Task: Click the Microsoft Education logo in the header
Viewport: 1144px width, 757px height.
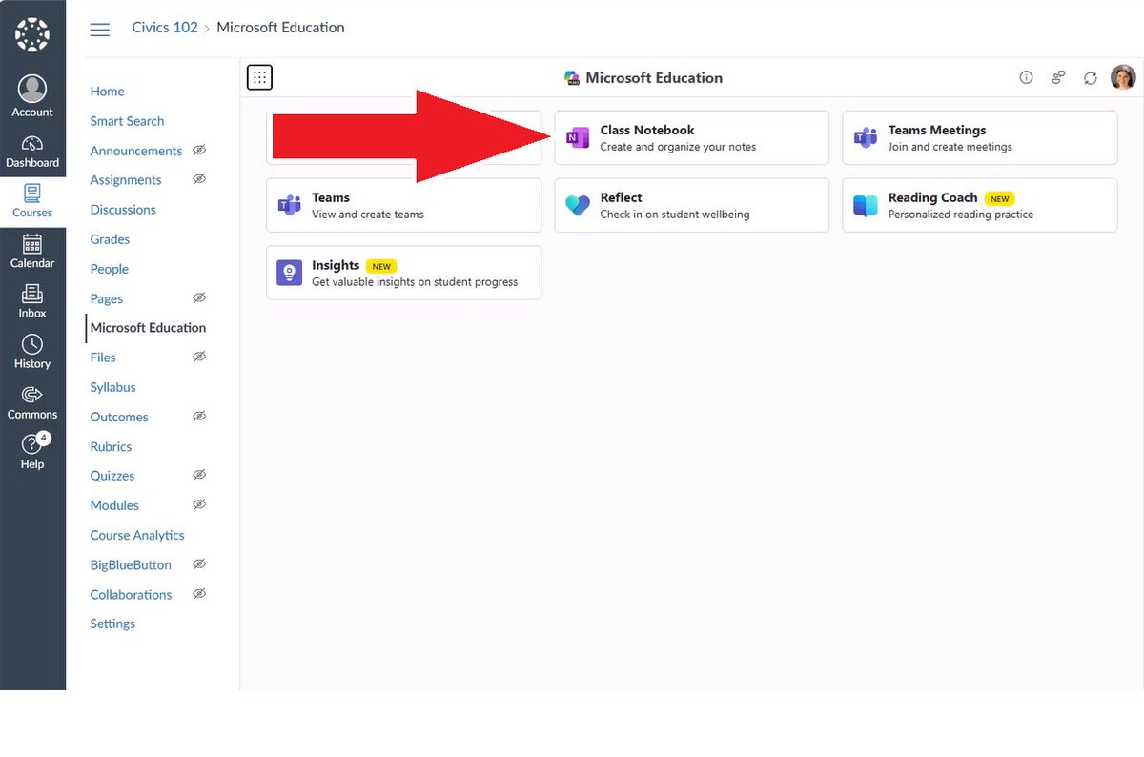Action: click(572, 78)
